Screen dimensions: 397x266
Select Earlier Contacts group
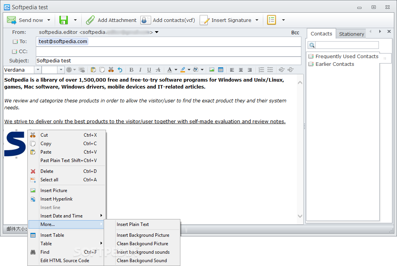[x=331, y=64]
